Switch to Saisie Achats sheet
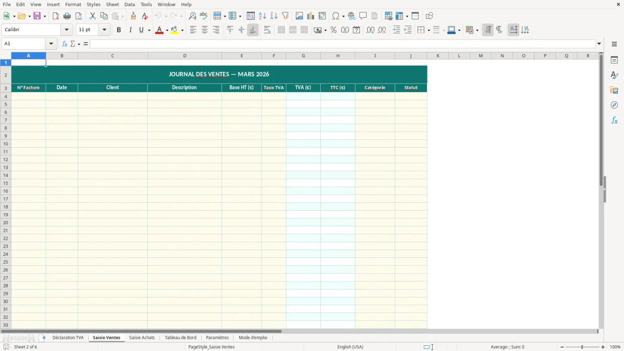The image size is (624, 351). pos(142,338)
